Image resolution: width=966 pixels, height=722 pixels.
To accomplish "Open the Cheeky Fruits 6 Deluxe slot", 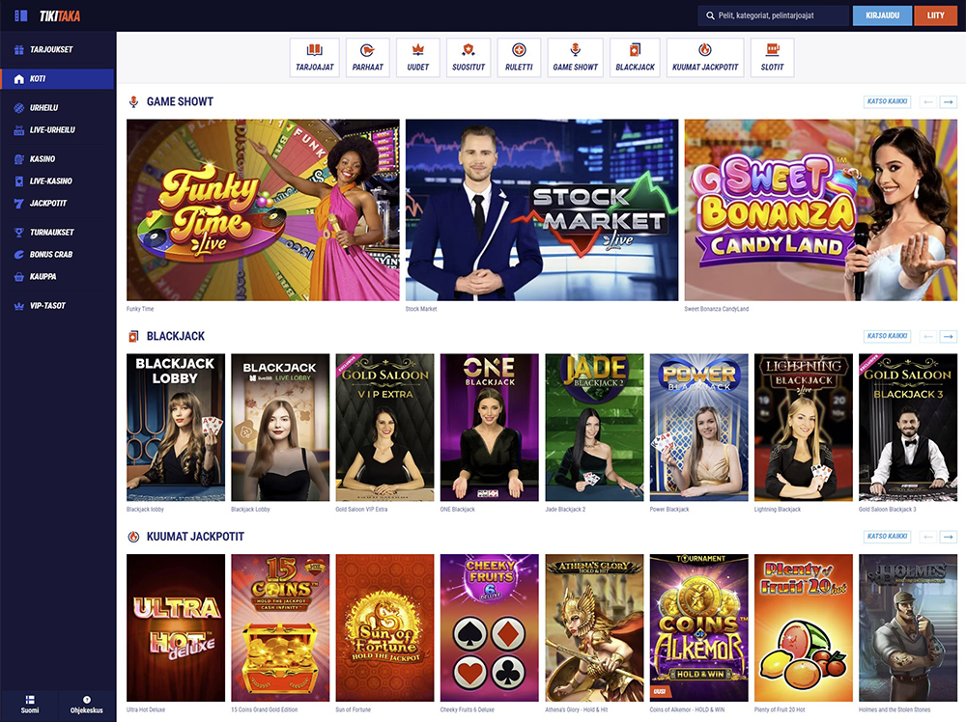I will (x=489, y=627).
